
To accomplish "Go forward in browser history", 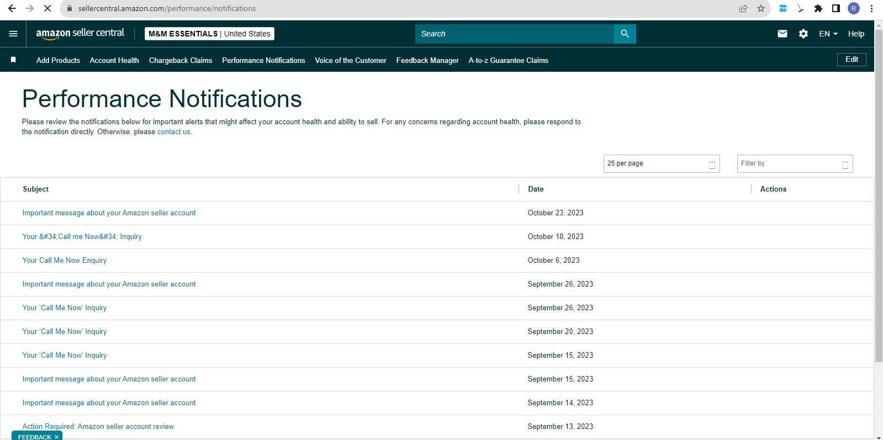I will [30, 8].
